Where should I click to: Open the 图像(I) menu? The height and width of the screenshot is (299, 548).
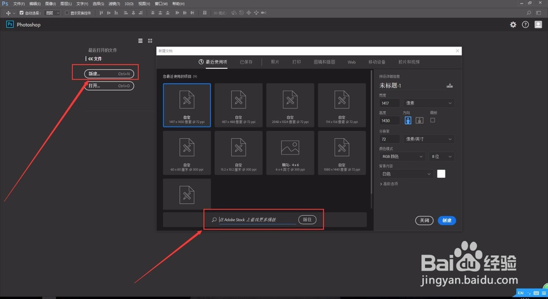coord(50,4)
